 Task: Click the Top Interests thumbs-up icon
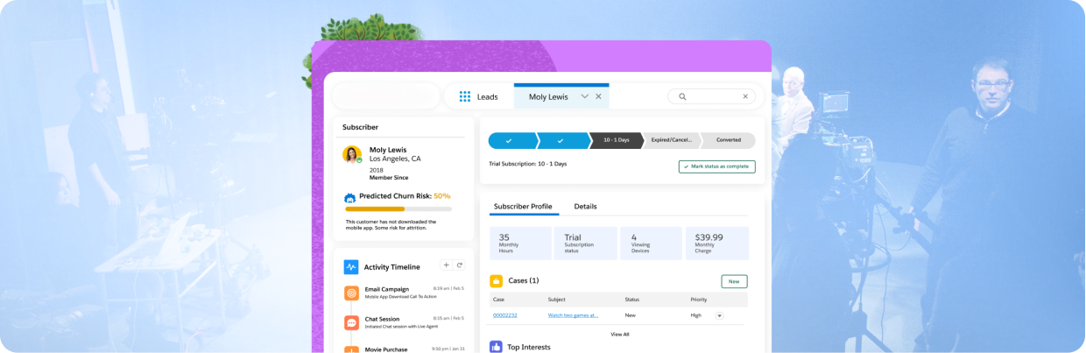(496, 347)
